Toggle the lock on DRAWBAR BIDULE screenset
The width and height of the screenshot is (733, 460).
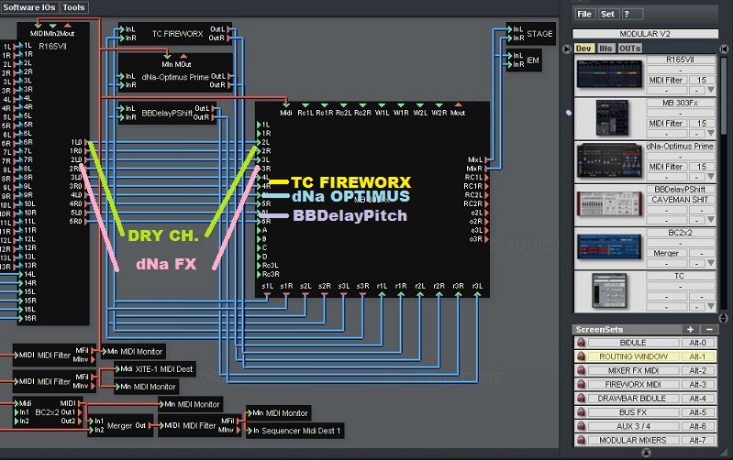(581, 399)
